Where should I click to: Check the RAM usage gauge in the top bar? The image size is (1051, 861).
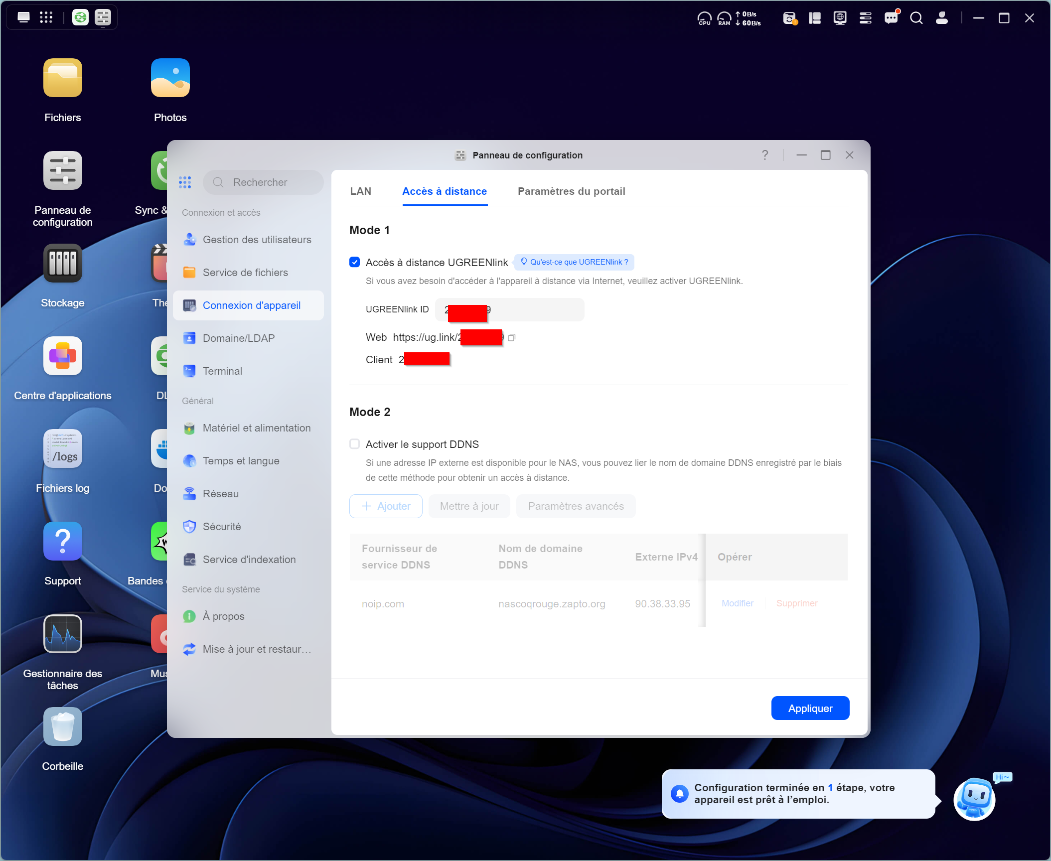(x=724, y=18)
